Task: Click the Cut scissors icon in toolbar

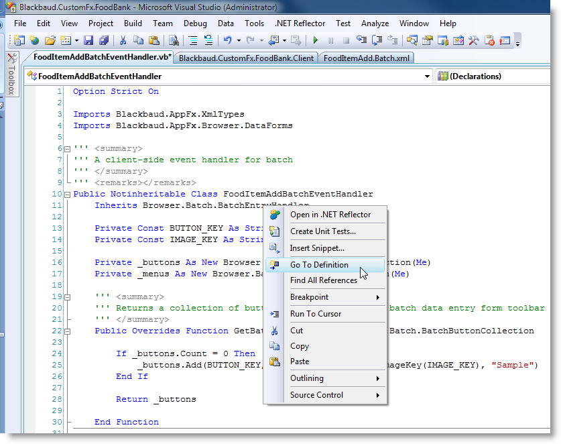Action: point(123,40)
